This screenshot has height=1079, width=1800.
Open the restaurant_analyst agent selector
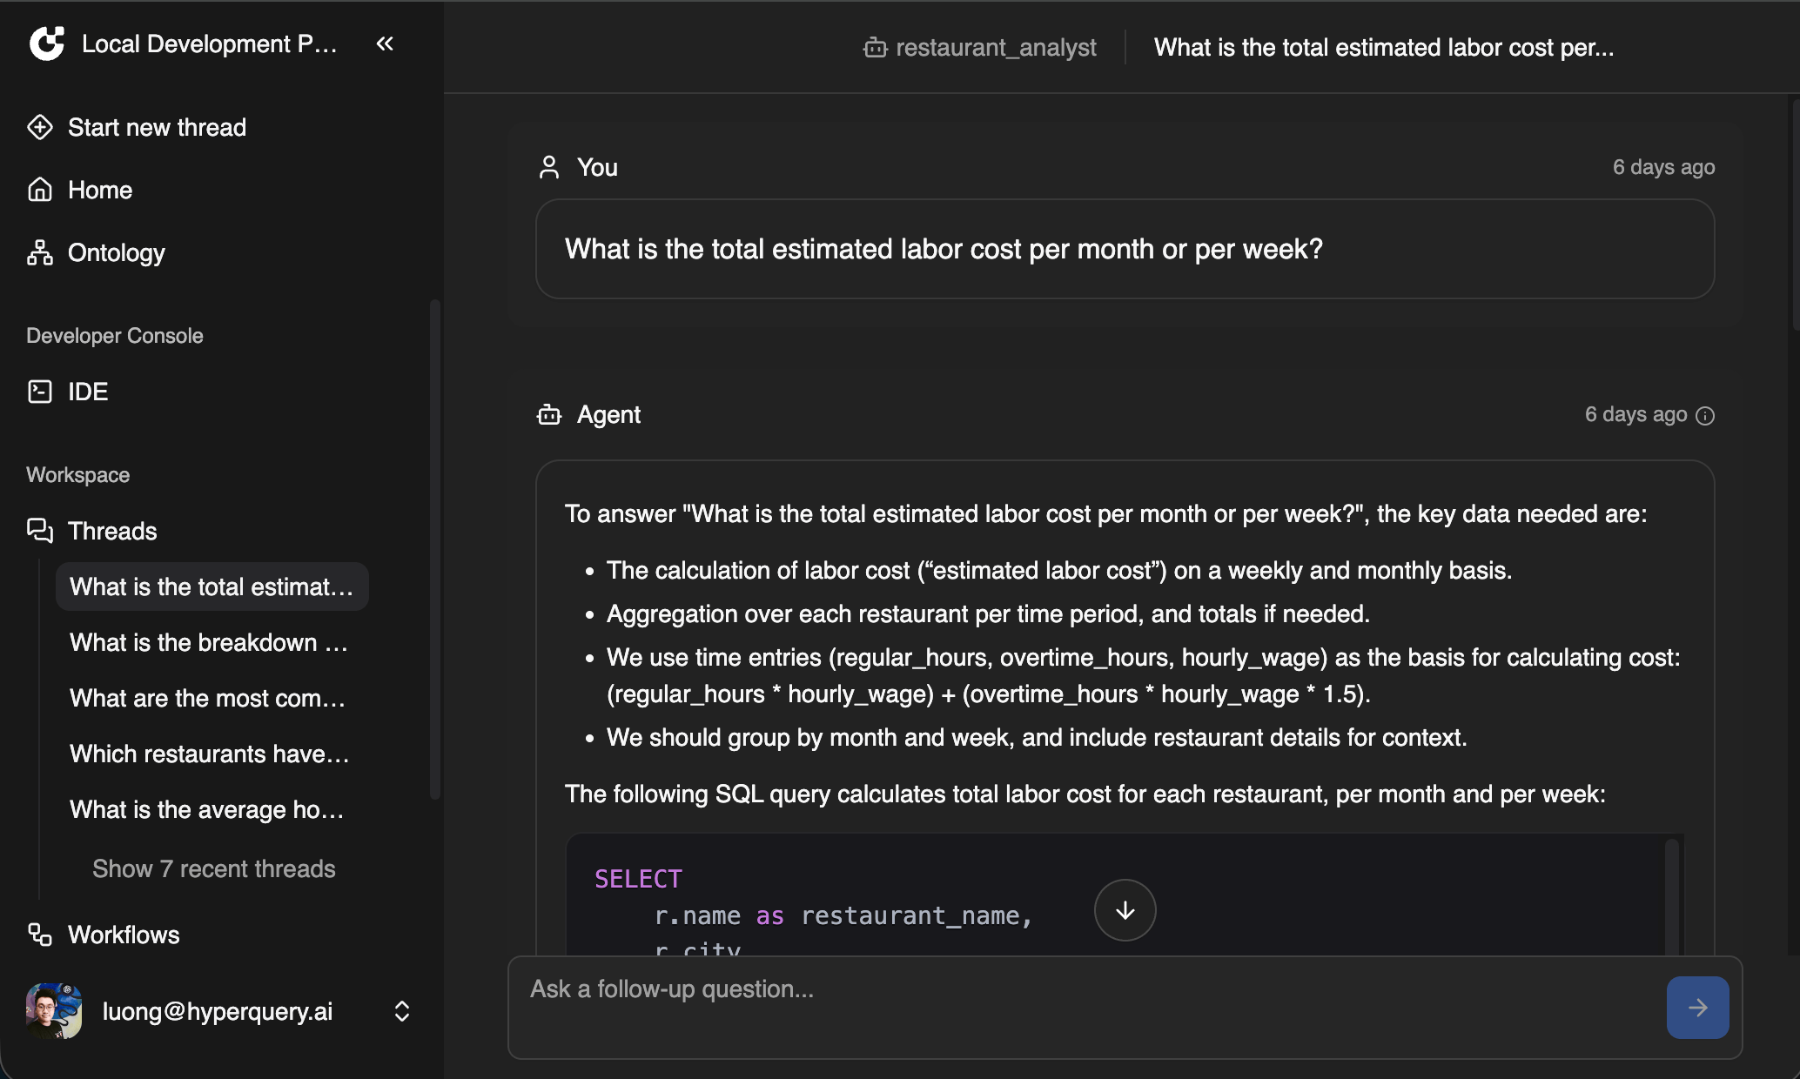coord(980,47)
